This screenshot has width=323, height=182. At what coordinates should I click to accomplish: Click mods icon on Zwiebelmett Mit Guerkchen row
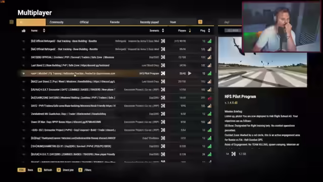click(163, 114)
